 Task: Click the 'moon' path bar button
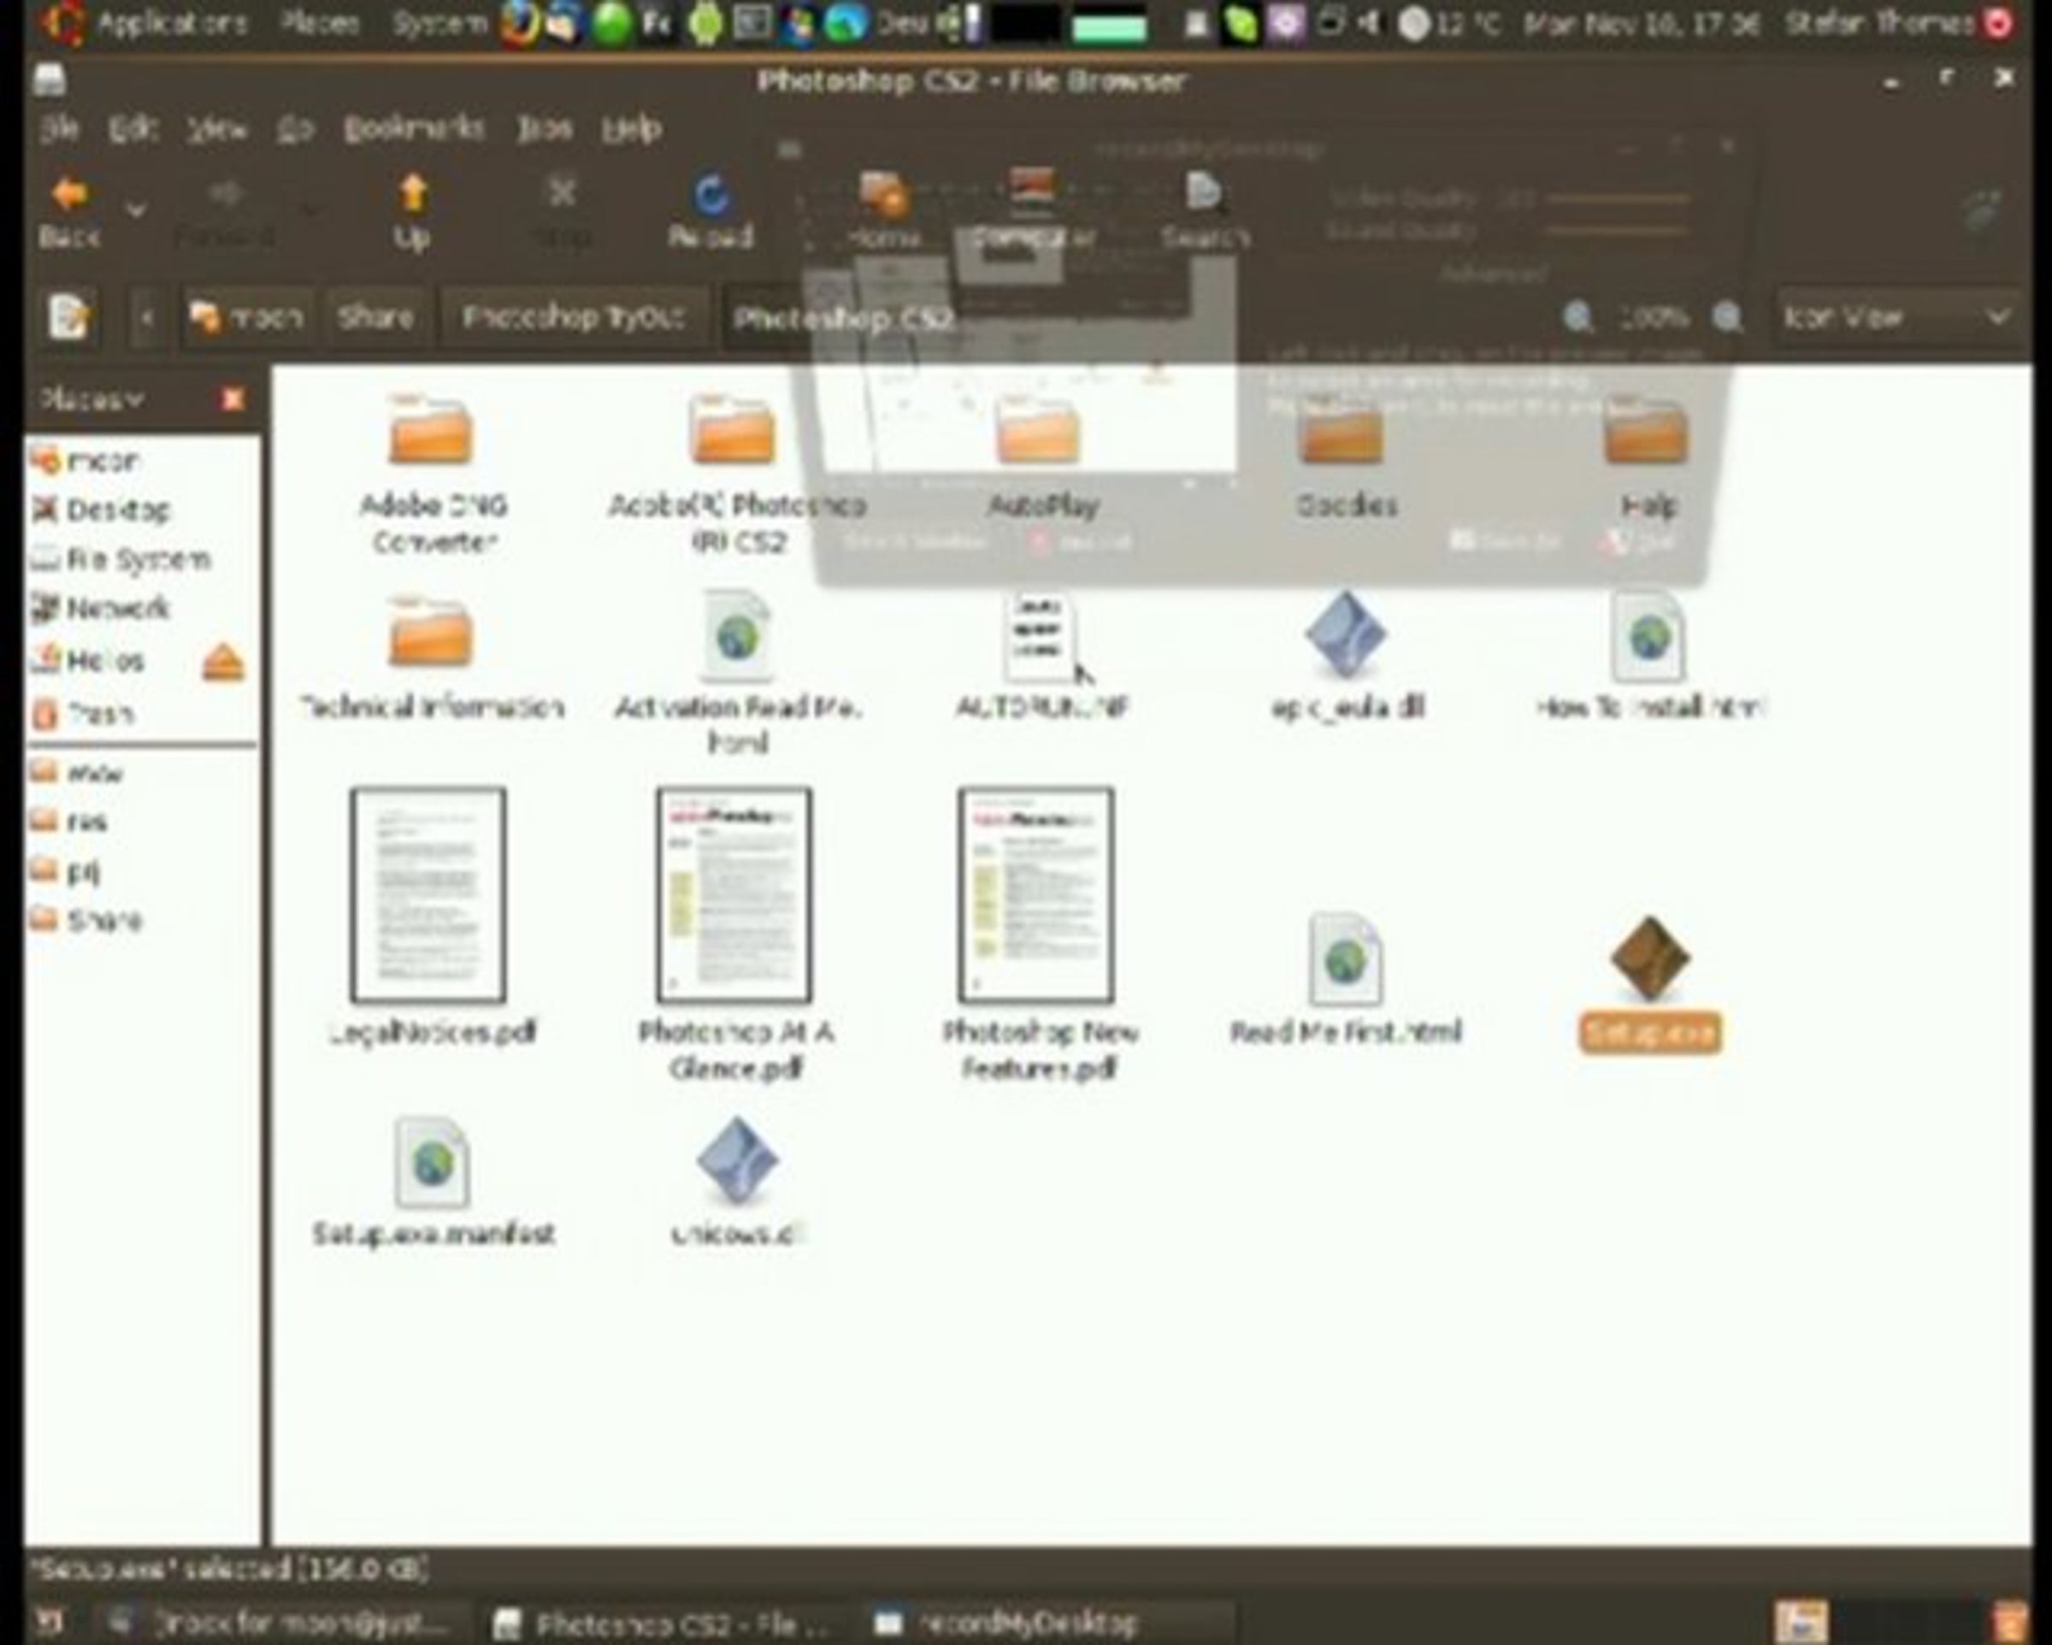247,317
